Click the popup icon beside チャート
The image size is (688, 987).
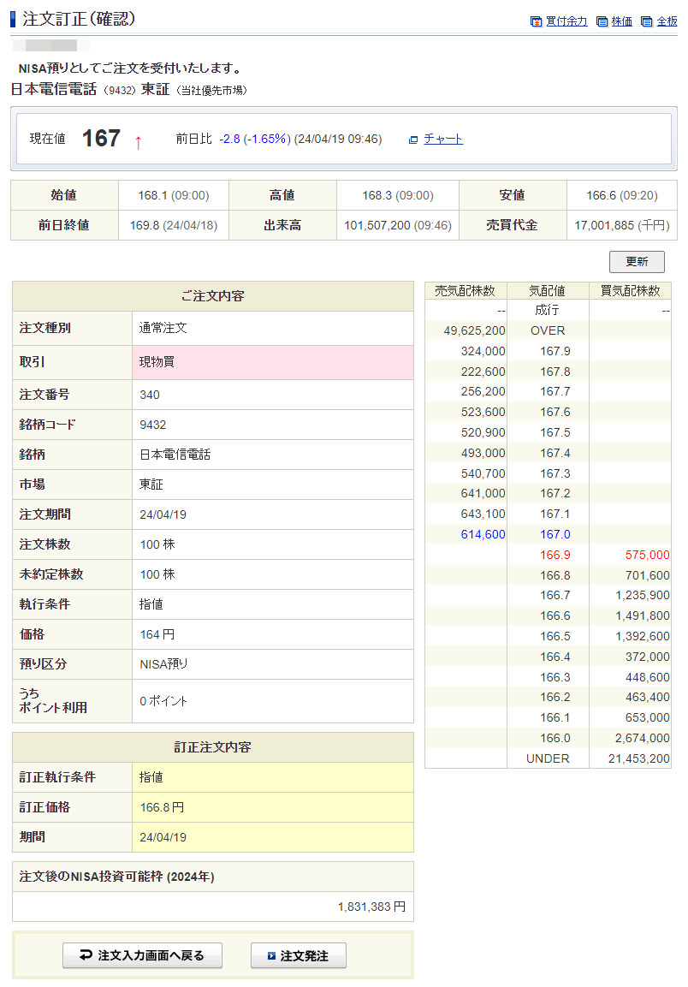pyautogui.click(x=413, y=140)
